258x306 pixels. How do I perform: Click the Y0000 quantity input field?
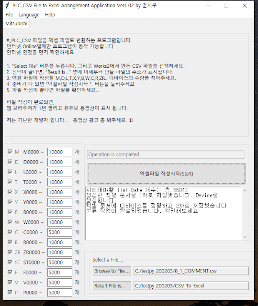tap(60, 202)
